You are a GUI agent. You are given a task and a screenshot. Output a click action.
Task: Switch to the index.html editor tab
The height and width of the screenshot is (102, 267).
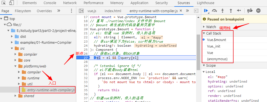113,11
